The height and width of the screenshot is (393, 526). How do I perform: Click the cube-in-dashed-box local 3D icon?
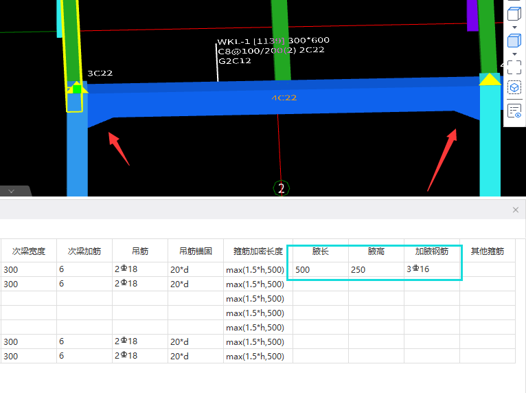click(x=514, y=88)
